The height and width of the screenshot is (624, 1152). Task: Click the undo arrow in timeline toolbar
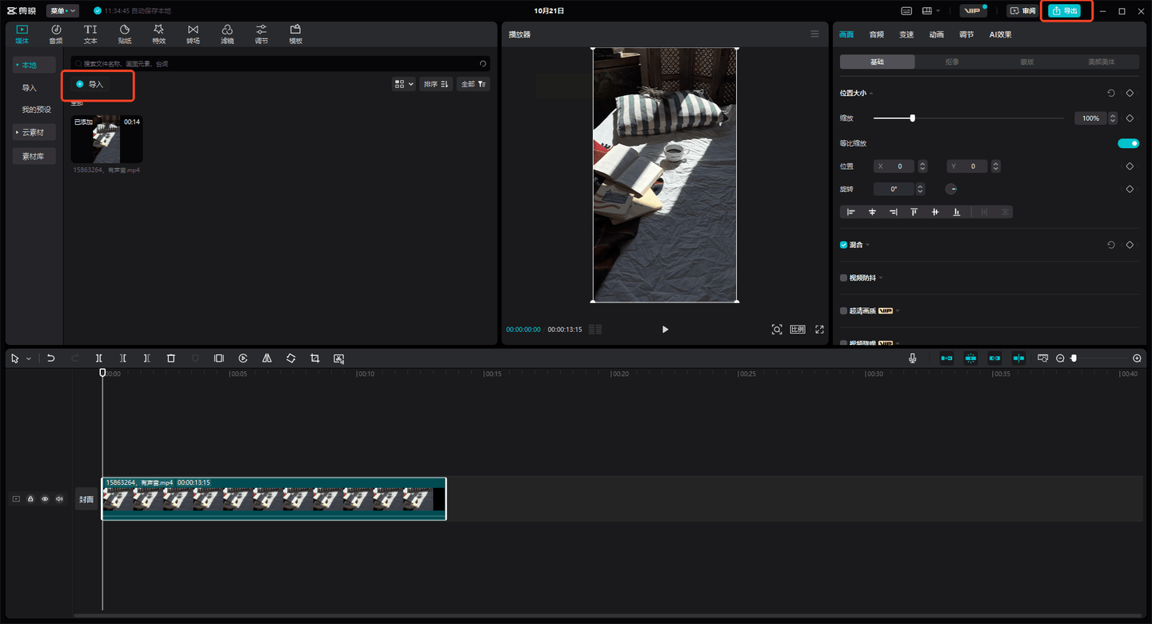coord(51,358)
